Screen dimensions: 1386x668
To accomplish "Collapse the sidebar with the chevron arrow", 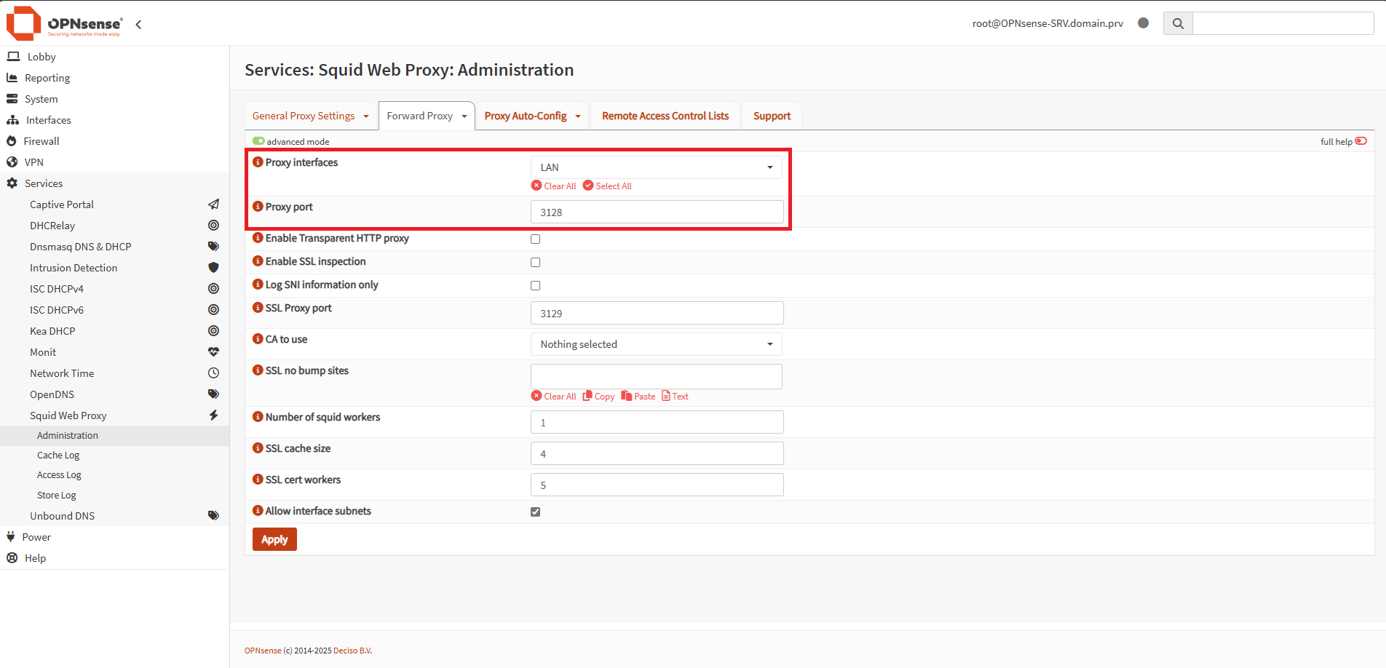I will click(x=138, y=24).
